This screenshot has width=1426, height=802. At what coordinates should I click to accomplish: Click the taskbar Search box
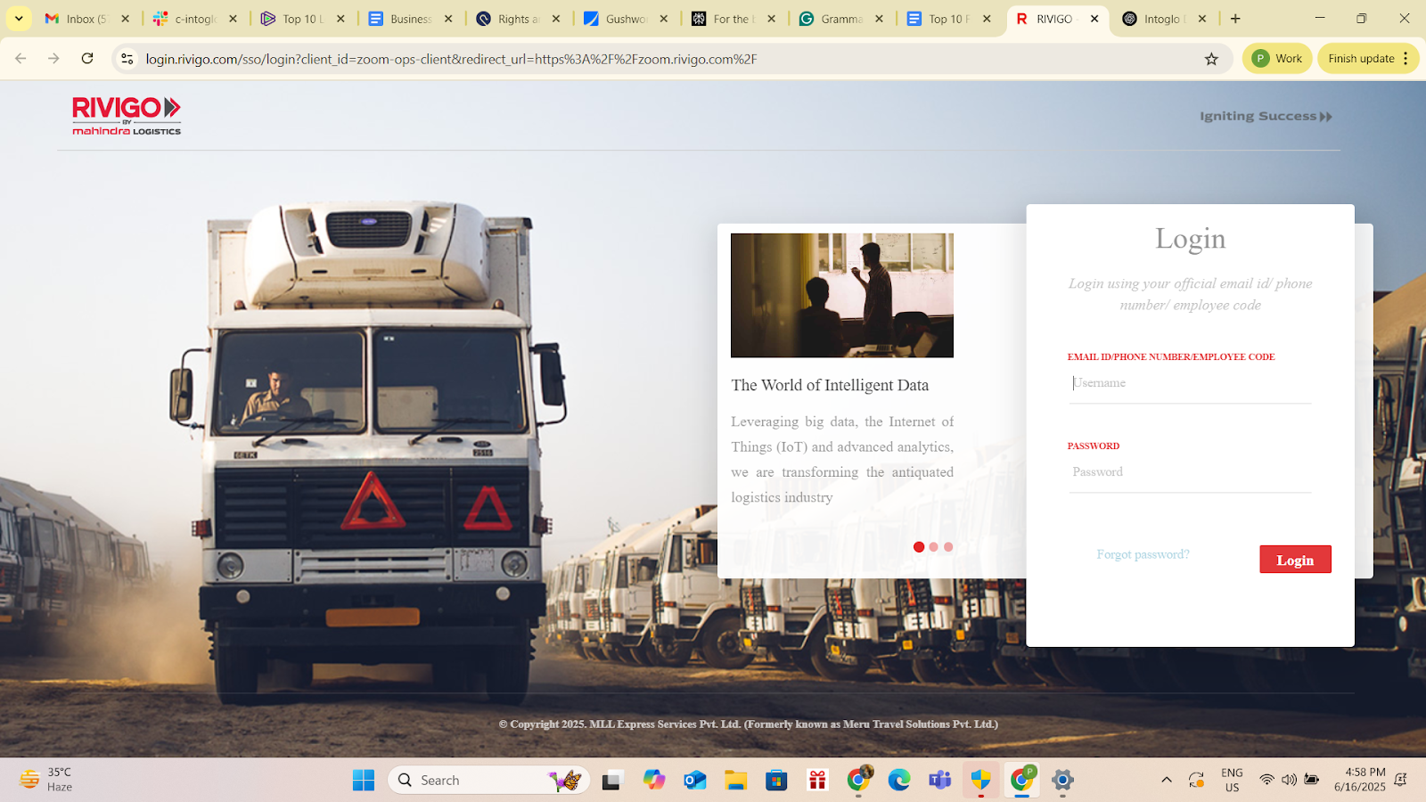click(x=488, y=780)
